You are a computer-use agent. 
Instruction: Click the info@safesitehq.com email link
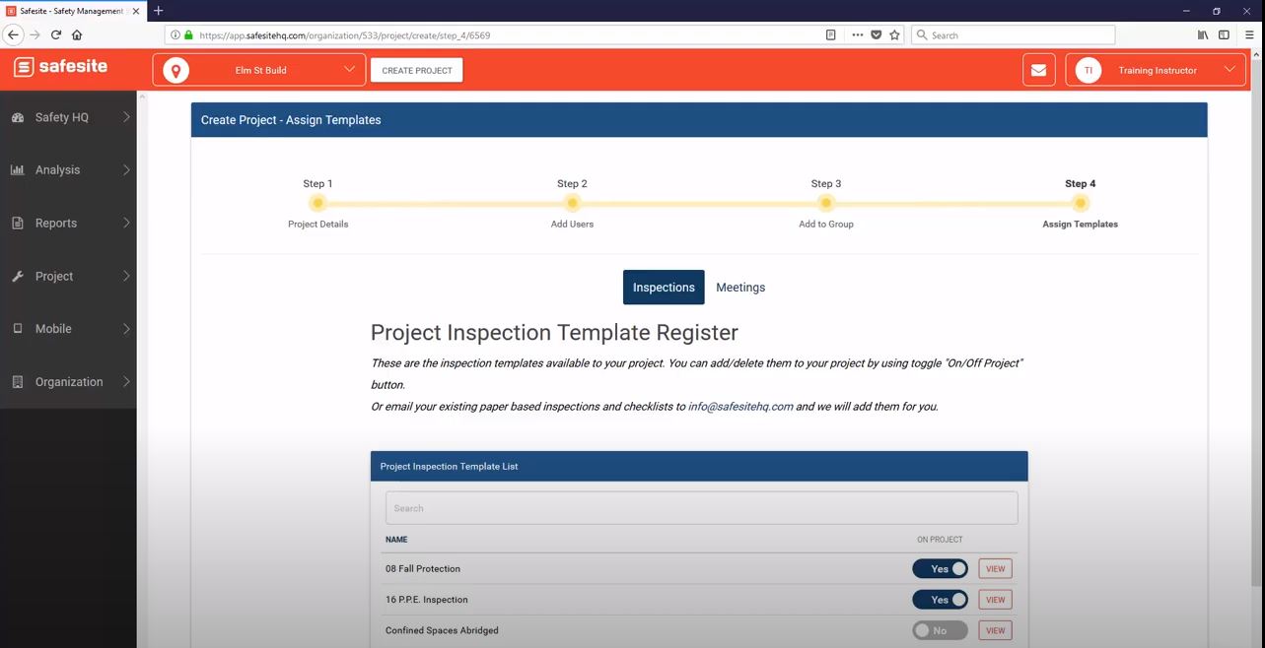[x=740, y=406]
